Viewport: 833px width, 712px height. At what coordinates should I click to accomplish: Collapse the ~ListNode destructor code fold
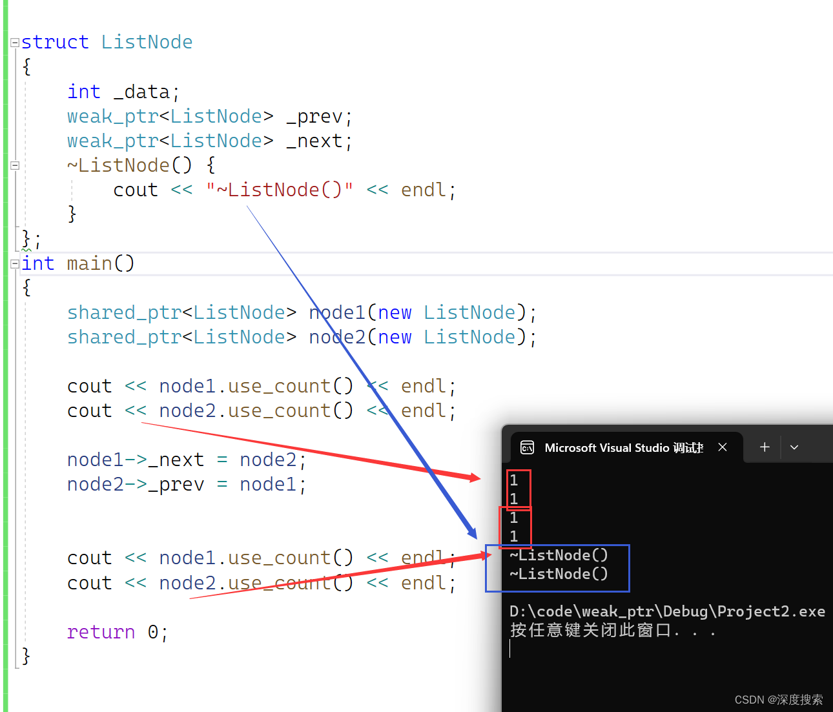[14, 165]
